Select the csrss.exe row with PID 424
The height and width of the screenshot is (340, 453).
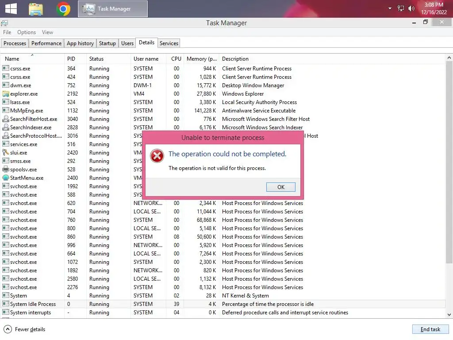click(x=223, y=77)
